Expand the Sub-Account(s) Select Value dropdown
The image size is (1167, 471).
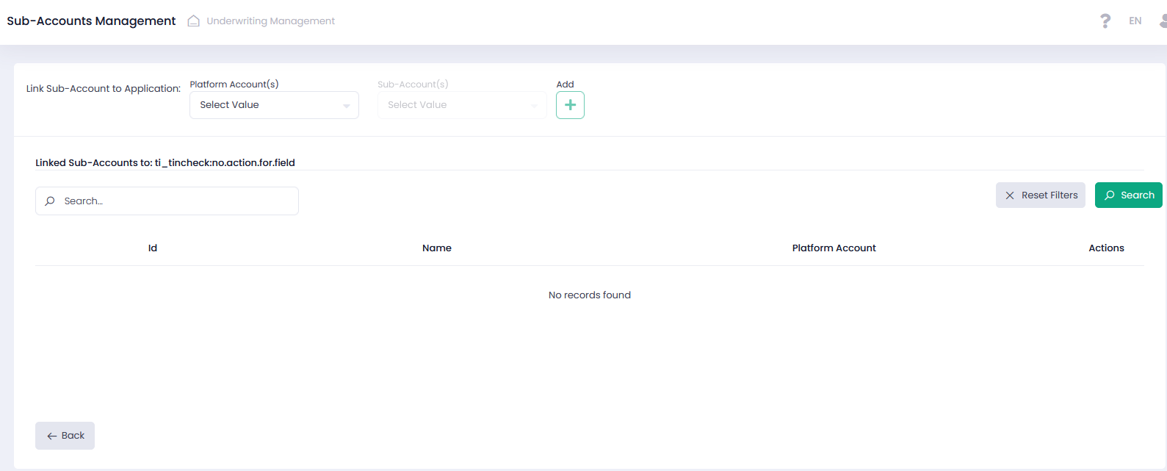click(x=461, y=105)
